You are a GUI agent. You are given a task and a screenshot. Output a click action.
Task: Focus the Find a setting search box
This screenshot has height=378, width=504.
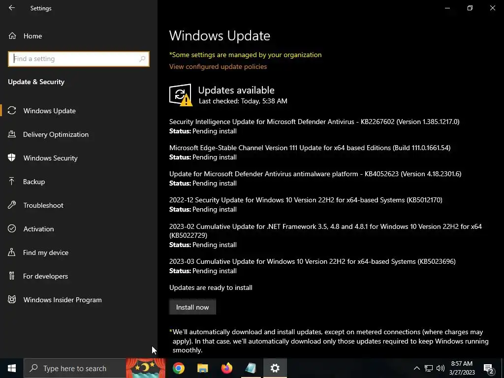(79, 59)
